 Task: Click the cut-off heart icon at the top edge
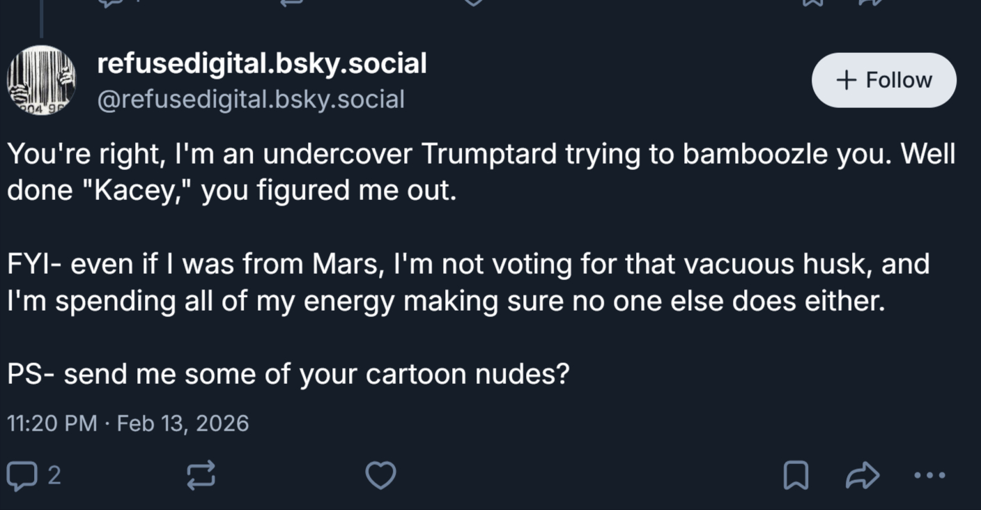[473, 3]
